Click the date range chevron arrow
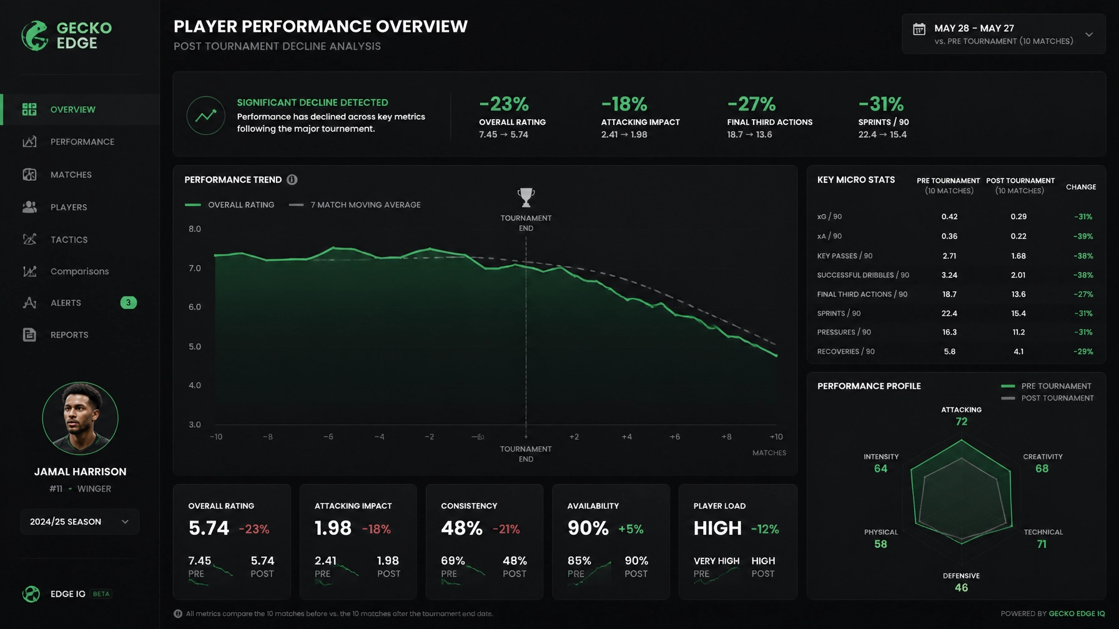Image resolution: width=1119 pixels, height=629 pixels. (1089, 34)
